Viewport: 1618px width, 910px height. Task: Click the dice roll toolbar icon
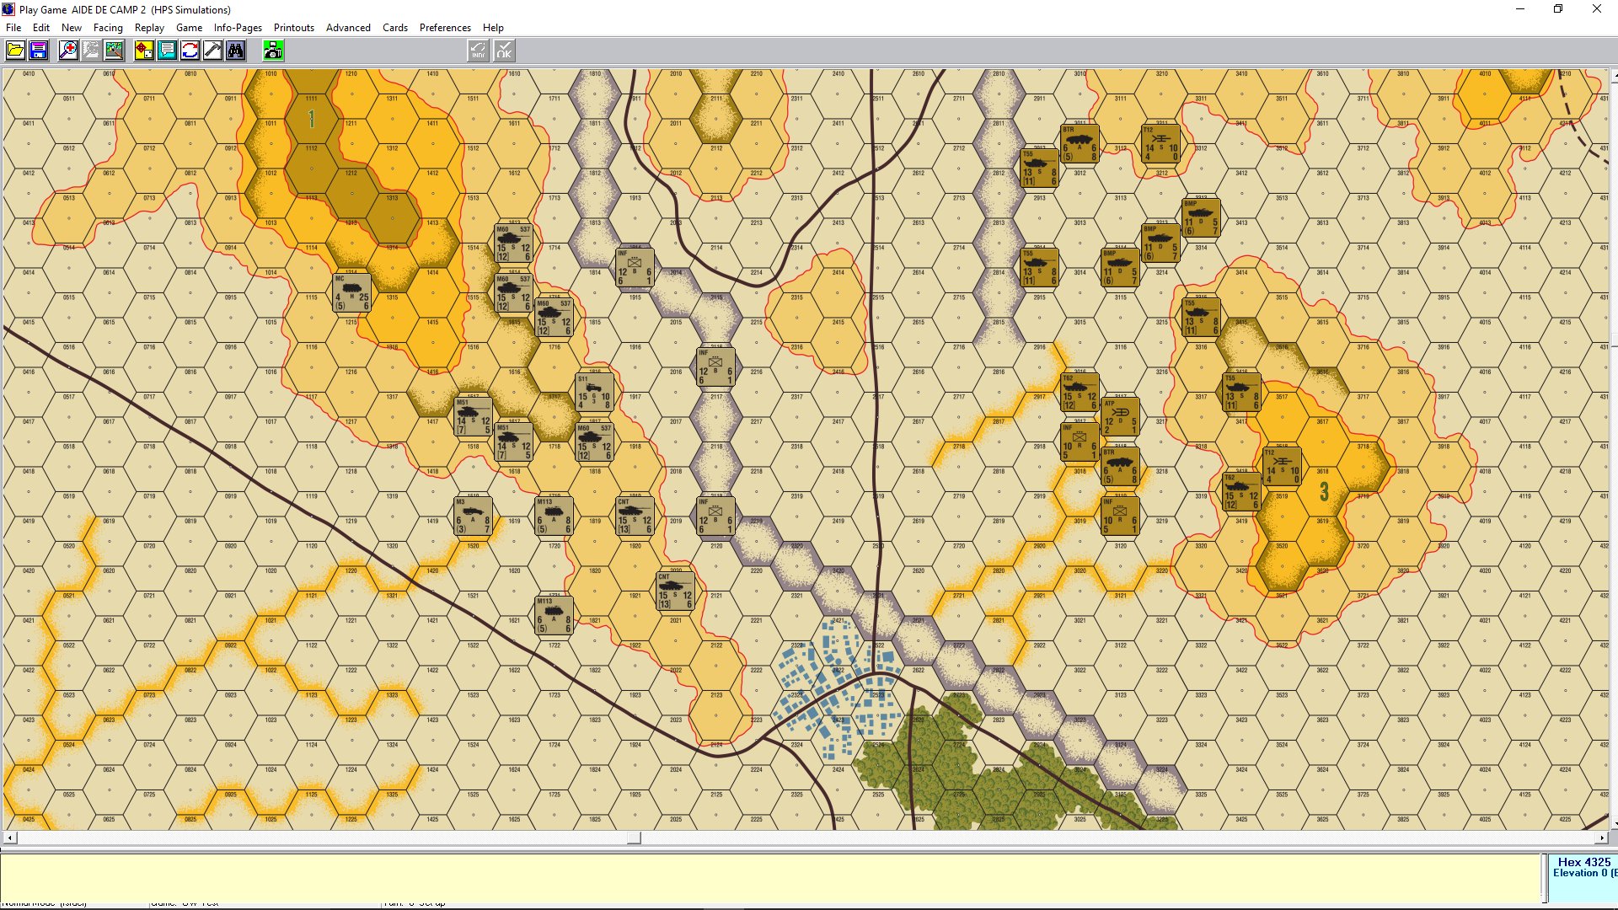[x=144, y=51]
